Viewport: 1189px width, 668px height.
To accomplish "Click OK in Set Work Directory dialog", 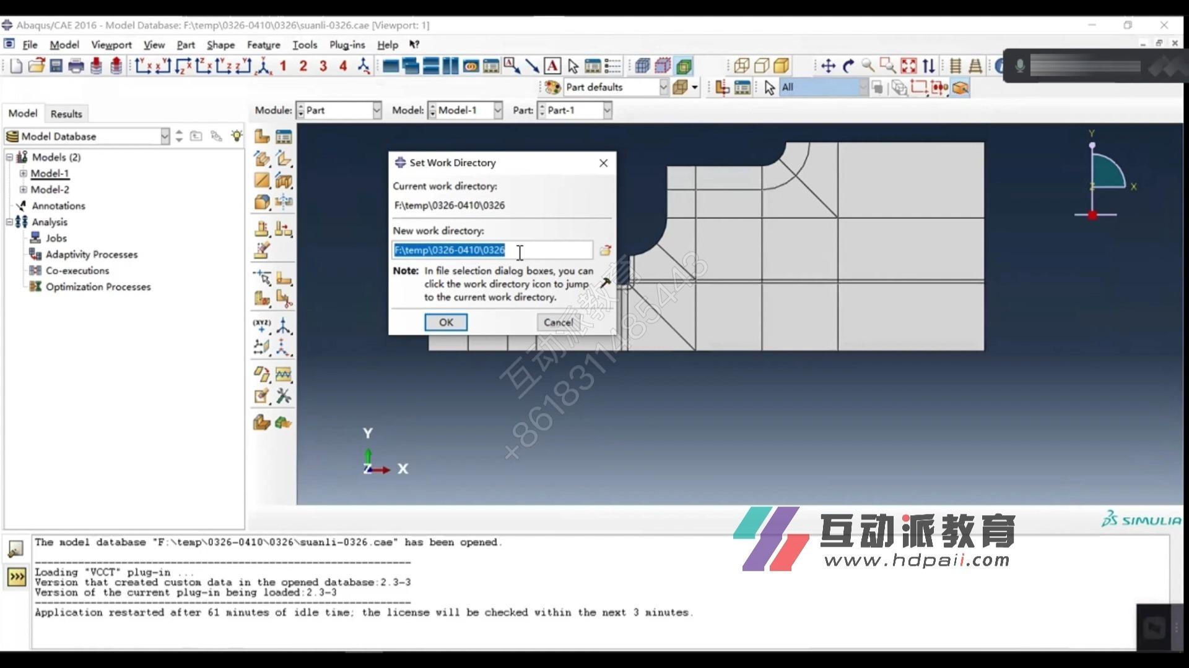I will (x=445, y=322).
